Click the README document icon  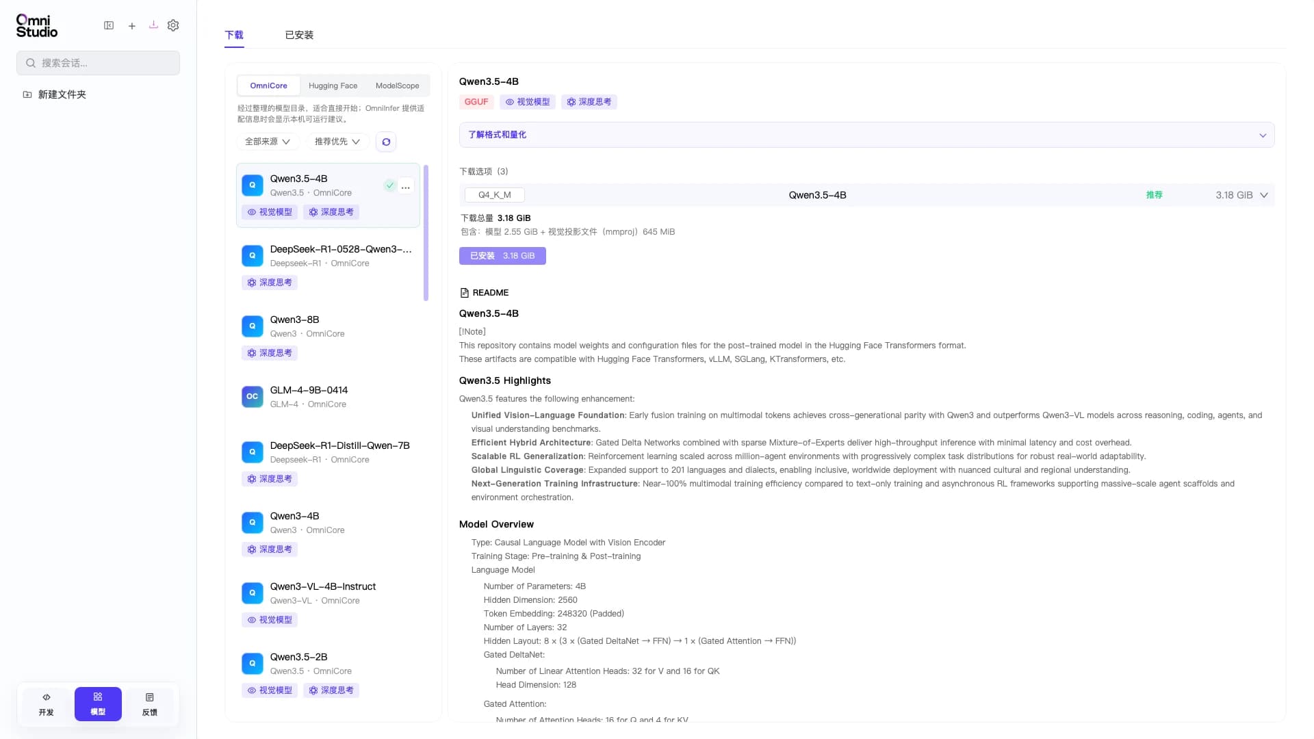click(x=465, y=293)
